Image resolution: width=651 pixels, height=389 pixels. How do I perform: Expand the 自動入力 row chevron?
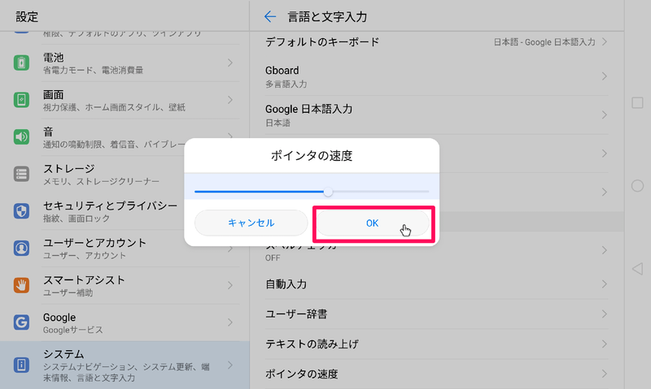pos(604,284)
